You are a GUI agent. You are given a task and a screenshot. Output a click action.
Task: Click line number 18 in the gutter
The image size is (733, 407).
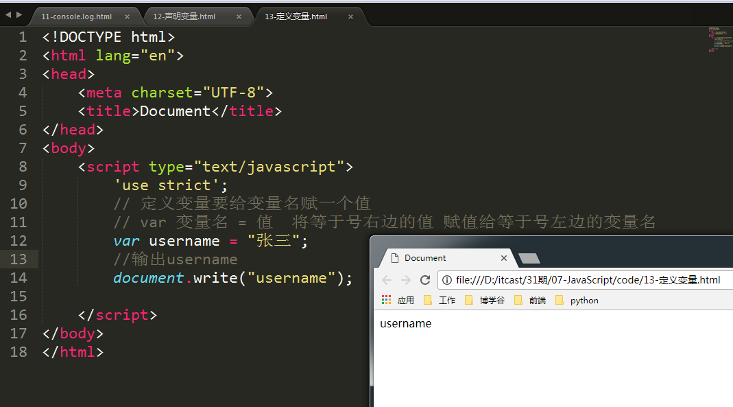pyautogui.click(x=19, y=352)
